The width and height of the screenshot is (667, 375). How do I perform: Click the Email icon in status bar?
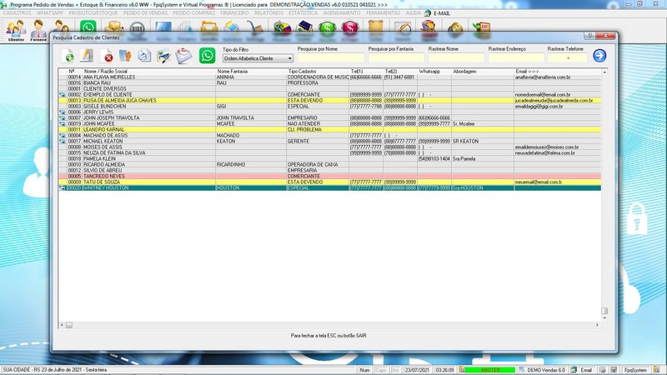[x=574, y=370]
